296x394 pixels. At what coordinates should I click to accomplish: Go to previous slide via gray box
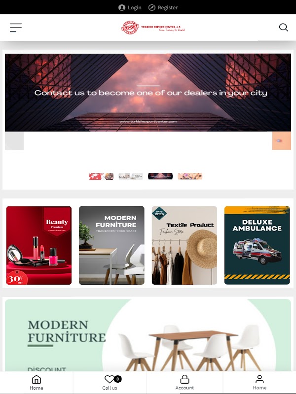click(x=14, y=141)
